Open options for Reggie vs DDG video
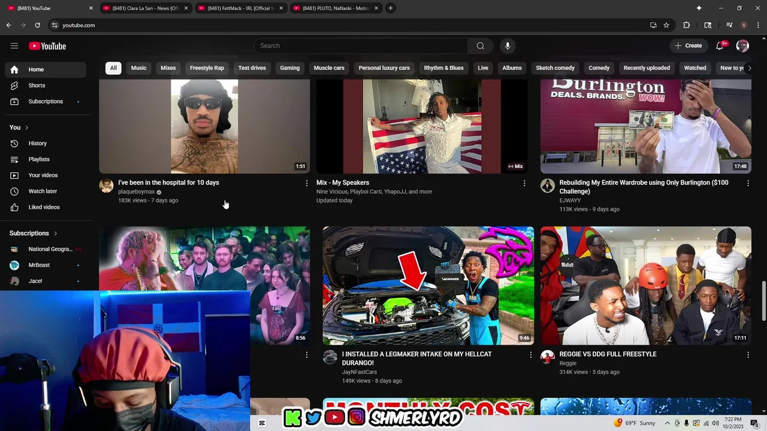The width and height of the screenshot is (767, 431). coord(748,355)
